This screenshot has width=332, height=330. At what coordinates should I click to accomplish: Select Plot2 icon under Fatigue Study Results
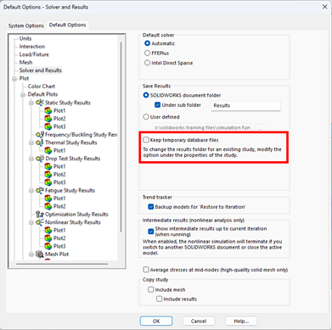coord(48,206)
